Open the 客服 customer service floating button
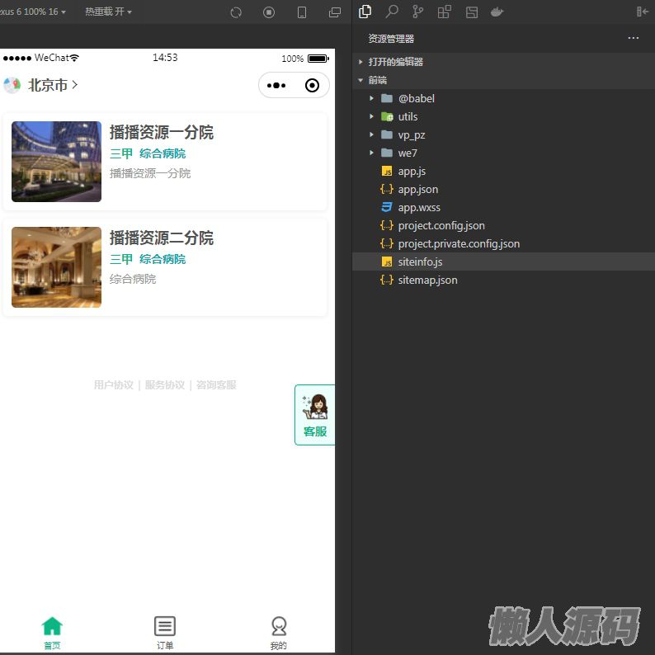Image resolution: width=655 pixels, height=655 pixels. pyautogui.click(x=315, y=415)
